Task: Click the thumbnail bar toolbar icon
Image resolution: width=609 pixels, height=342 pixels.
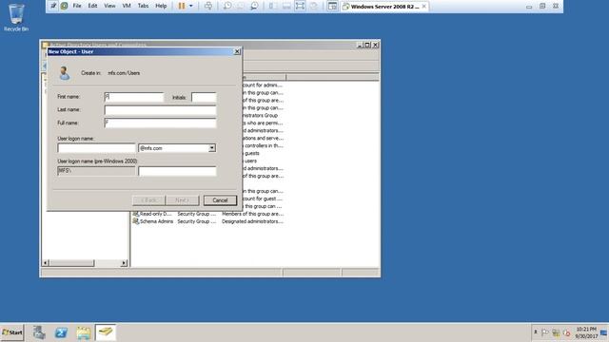Action: coord(286,6)
